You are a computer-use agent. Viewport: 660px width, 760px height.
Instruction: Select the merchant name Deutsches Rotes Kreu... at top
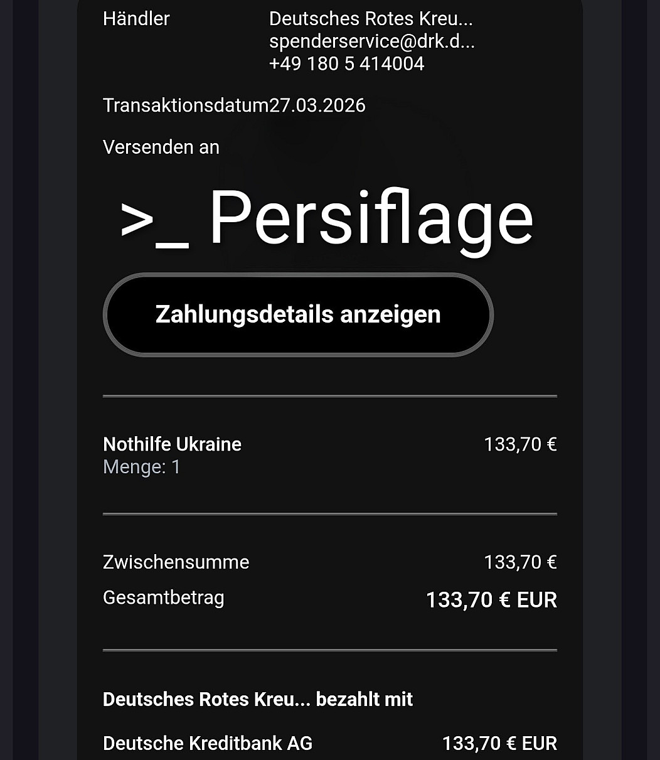(371, 19)
